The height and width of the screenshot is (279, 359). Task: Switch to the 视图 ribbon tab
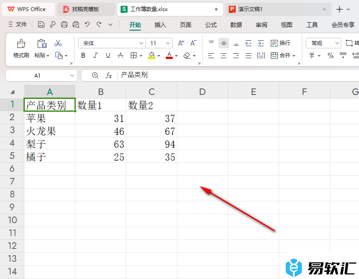click(287, 25)
